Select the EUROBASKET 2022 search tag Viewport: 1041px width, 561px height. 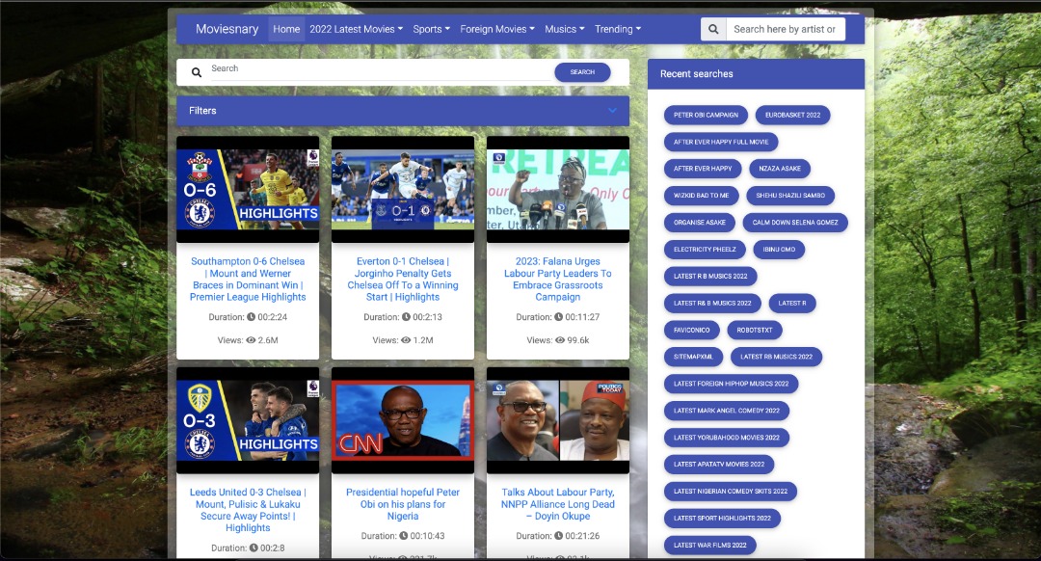(792, 115)
